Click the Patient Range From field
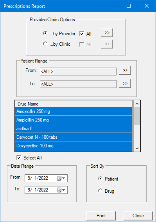The width and height of the screenshot is (156, 222). tap(78, 72)
